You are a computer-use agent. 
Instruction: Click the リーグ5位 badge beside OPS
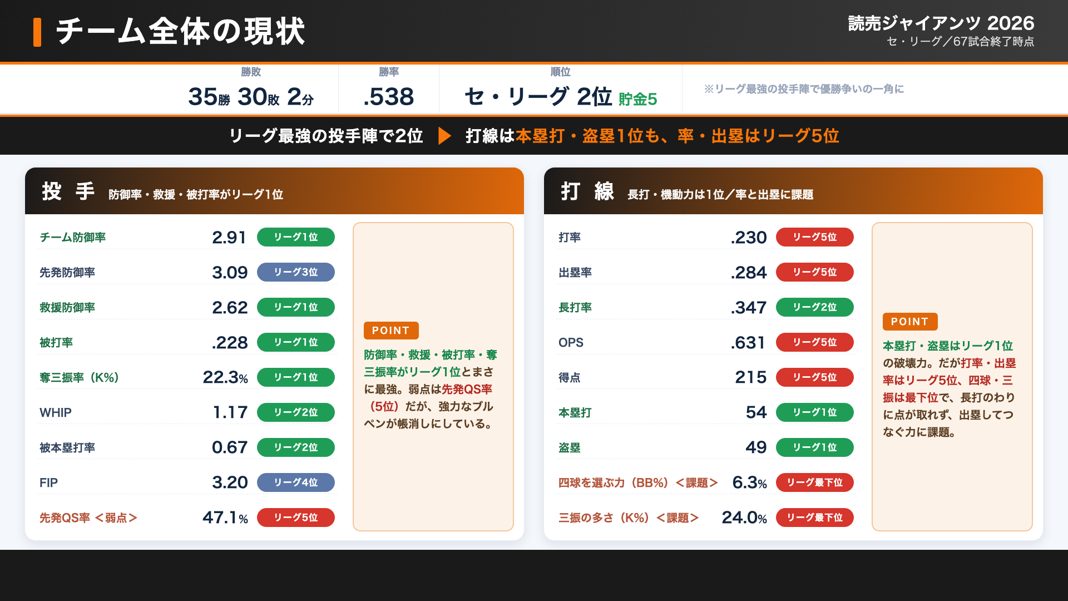pos(815,342)
